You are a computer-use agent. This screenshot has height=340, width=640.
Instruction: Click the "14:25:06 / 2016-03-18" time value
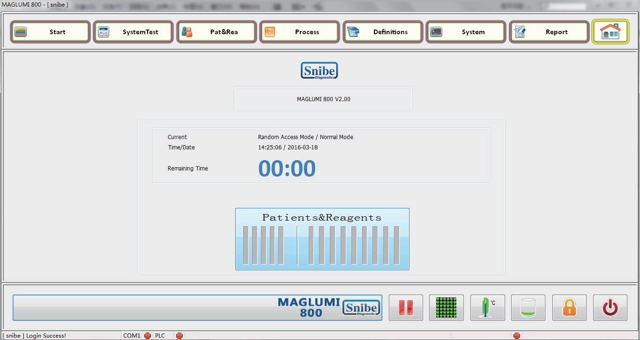pyautogui.click(x=288, y=148)
